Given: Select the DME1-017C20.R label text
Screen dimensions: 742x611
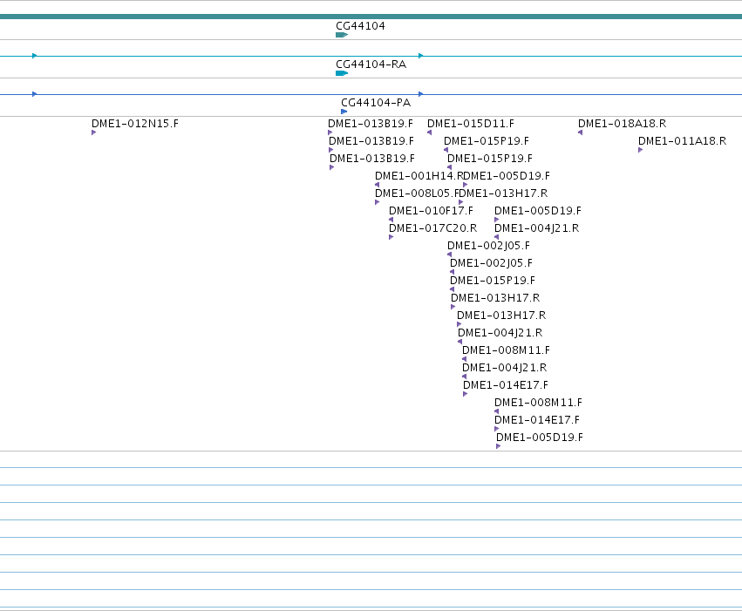Looking at the screenshot, I should point(433,228).
